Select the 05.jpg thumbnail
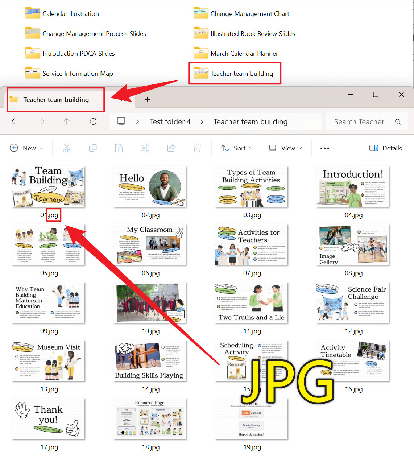This screenshot has height=466, width=414. point(48,245)
